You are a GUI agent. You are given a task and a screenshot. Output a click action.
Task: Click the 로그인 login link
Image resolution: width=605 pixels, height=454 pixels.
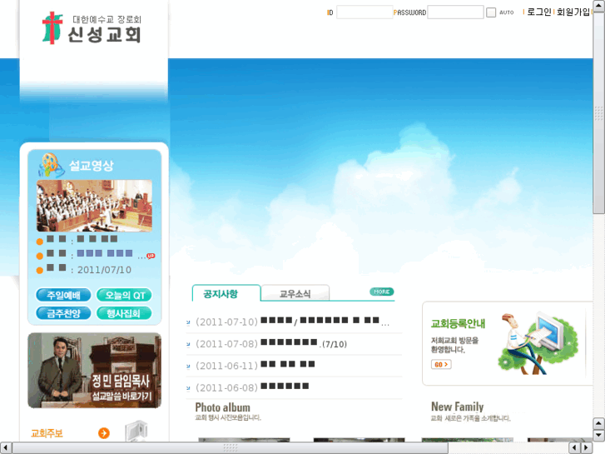539,12
